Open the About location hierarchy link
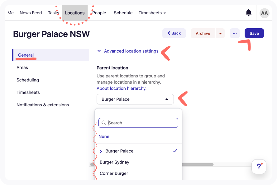 (x=121, y=88)
